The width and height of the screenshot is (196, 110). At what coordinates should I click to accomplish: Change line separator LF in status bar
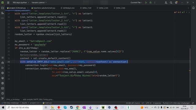(x=143, y=103)
